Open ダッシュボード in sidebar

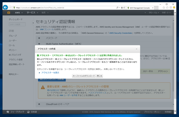16,19
